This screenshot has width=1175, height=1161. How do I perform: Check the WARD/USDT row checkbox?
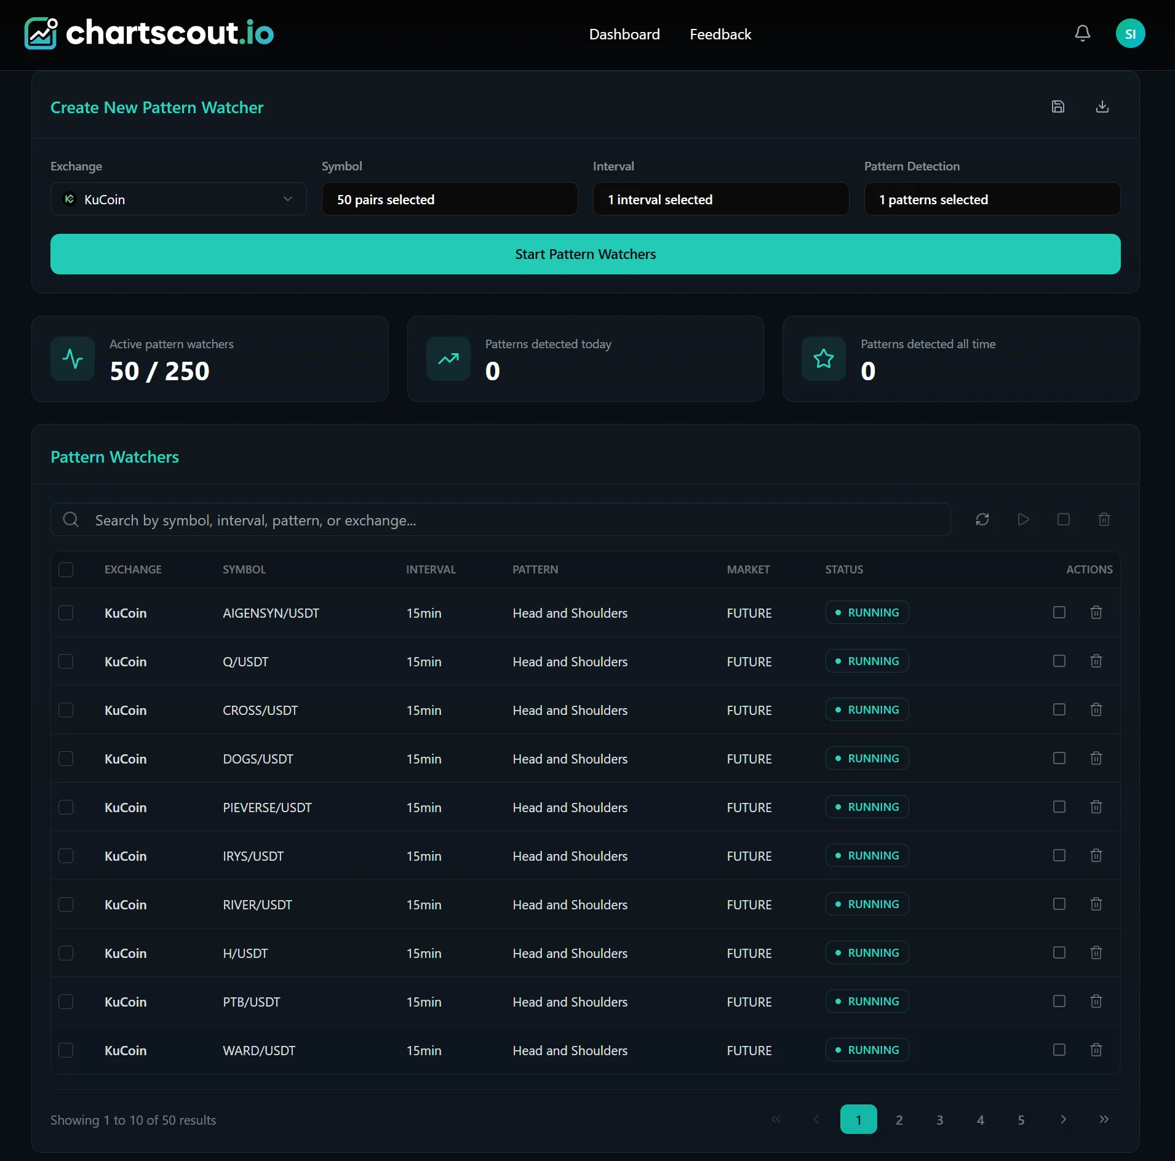pos(66,1050)
